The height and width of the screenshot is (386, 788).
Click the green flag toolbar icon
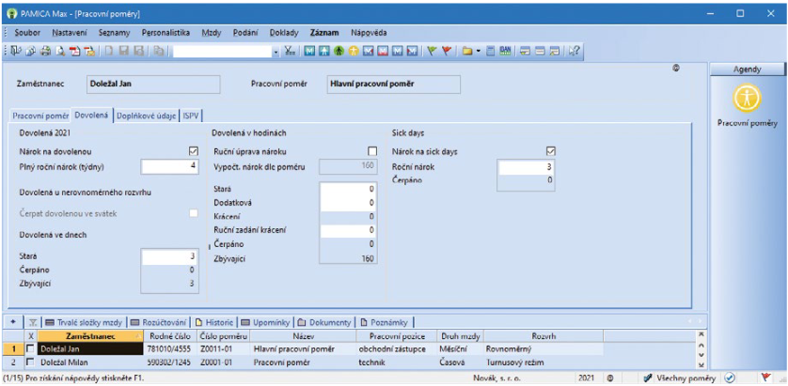point(431,50)
